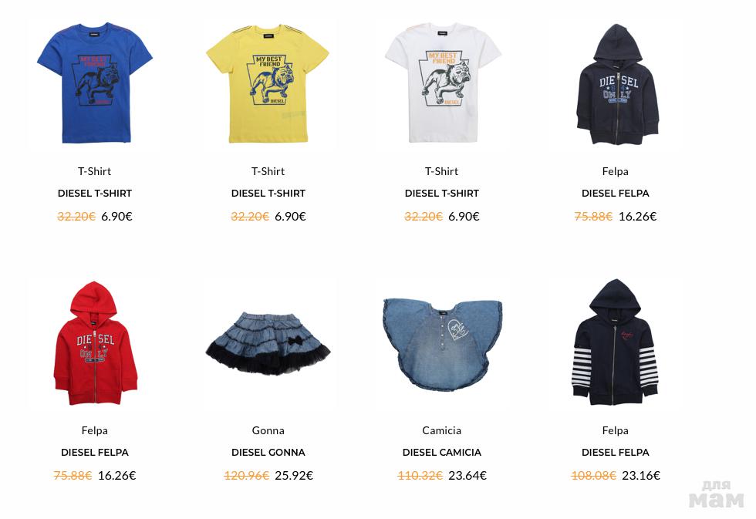This screenshot has height=519, width=756.
Task: Click DIESEL FELPA title under red hoodie
Action: pos(94,453)
